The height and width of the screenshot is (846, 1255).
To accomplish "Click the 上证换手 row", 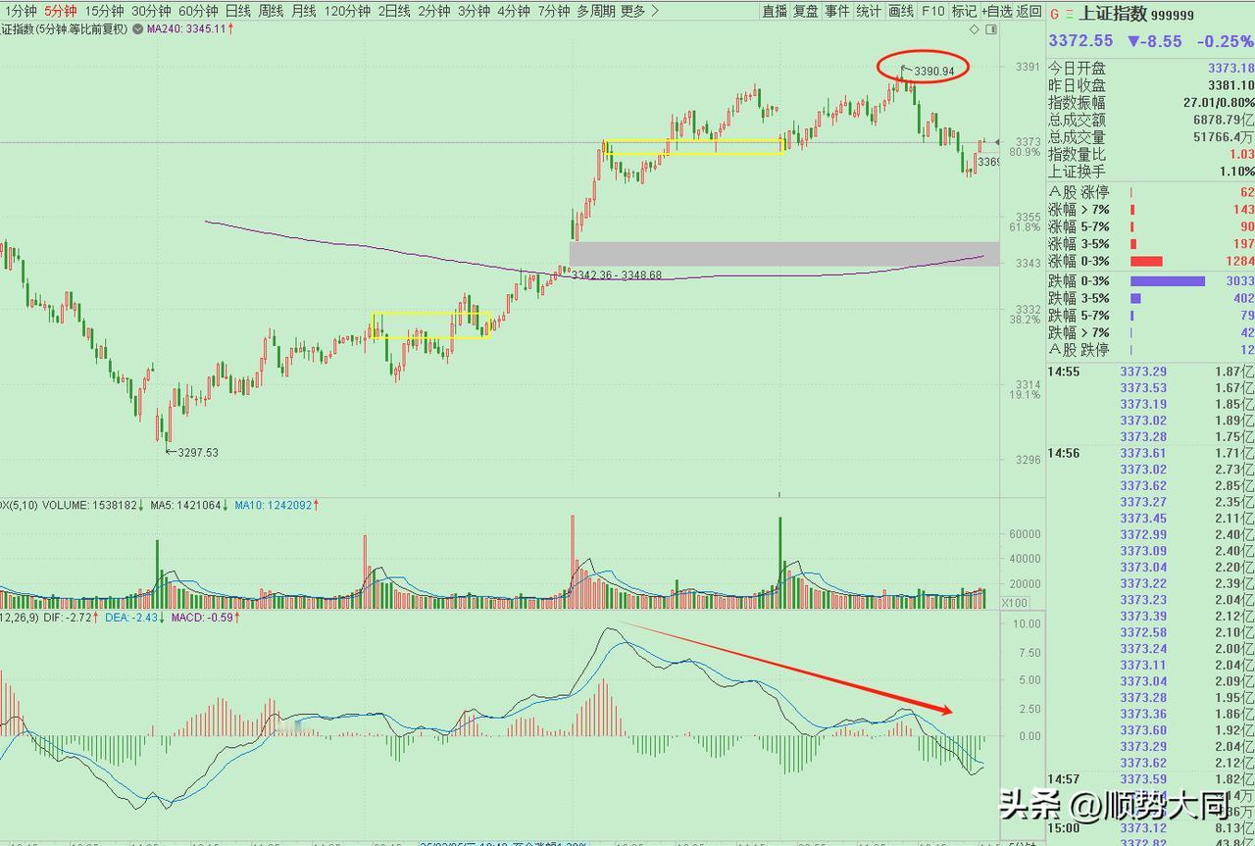I will (1151, 172).
